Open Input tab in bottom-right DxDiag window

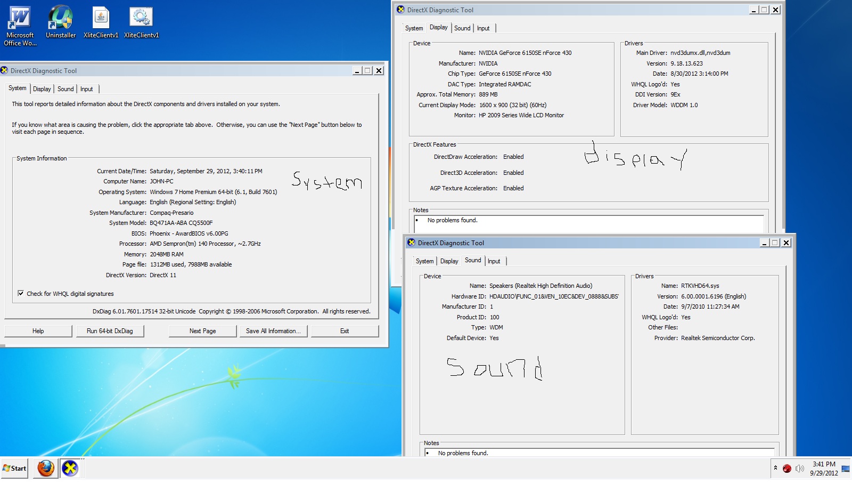pos(494,261)
